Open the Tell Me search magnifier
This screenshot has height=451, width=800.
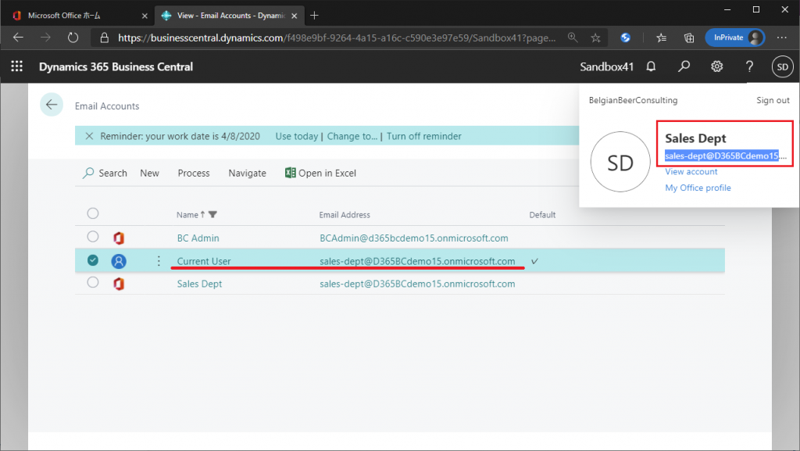(x=684, y=67)
